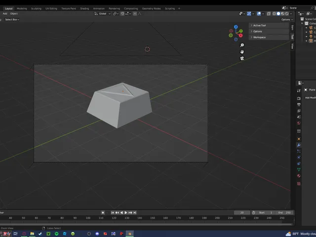Jump to the timeline end frame

click(x=135, y=213)
